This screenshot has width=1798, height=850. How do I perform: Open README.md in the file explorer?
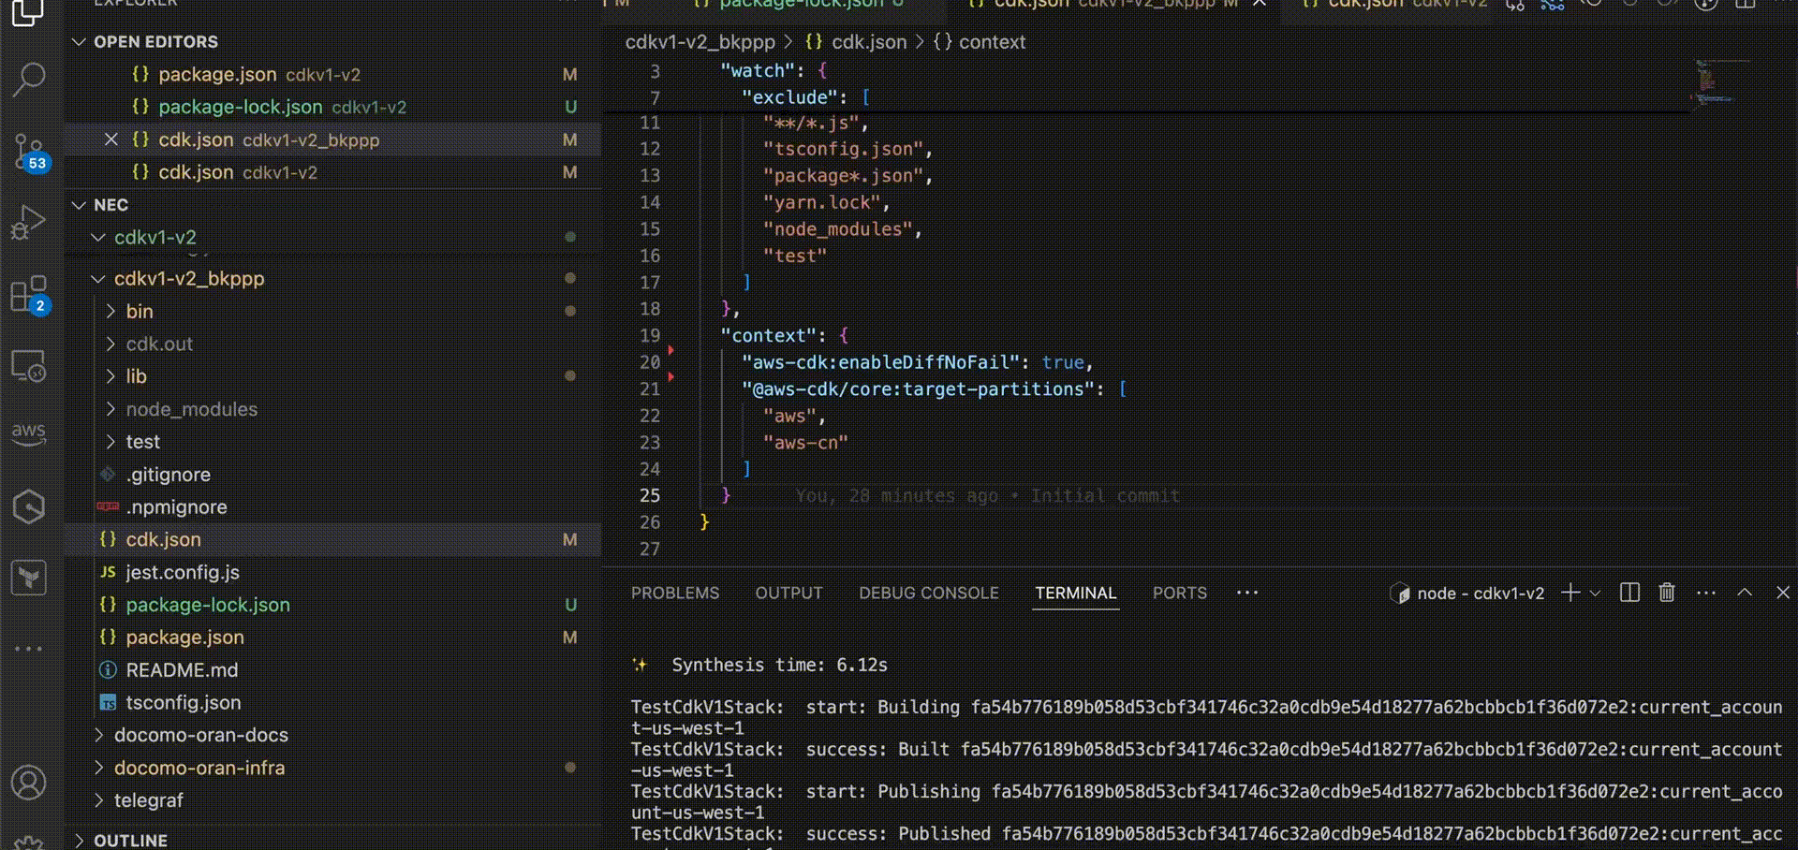[x=182, y=670]
